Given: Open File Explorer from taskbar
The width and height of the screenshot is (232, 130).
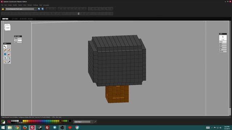Looking at the screenshot, I should tap(10, 127).
